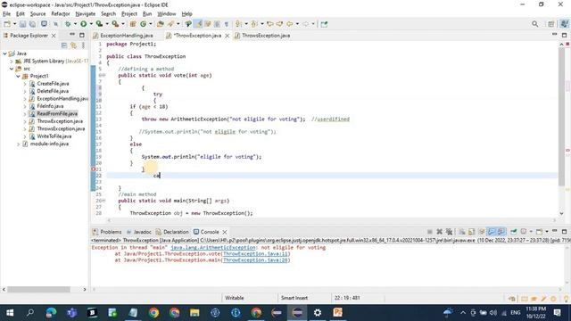
Task: Open the Navigate menu
Action: coord(86,14)
